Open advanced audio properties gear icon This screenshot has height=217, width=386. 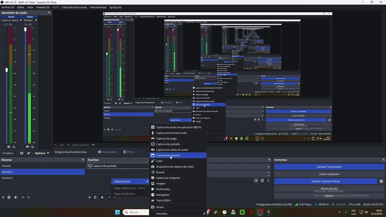(29, 153)
